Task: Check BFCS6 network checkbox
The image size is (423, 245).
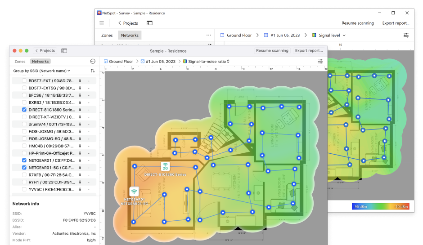Action: (24, 95)
